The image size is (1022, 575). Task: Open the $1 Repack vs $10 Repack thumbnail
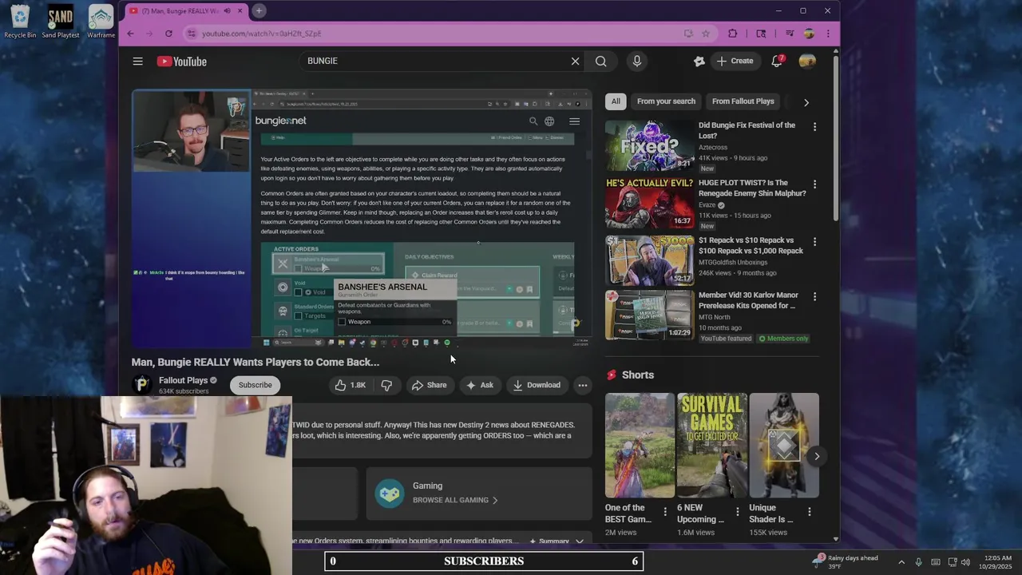pyautogui.click(x=650, y=260)
